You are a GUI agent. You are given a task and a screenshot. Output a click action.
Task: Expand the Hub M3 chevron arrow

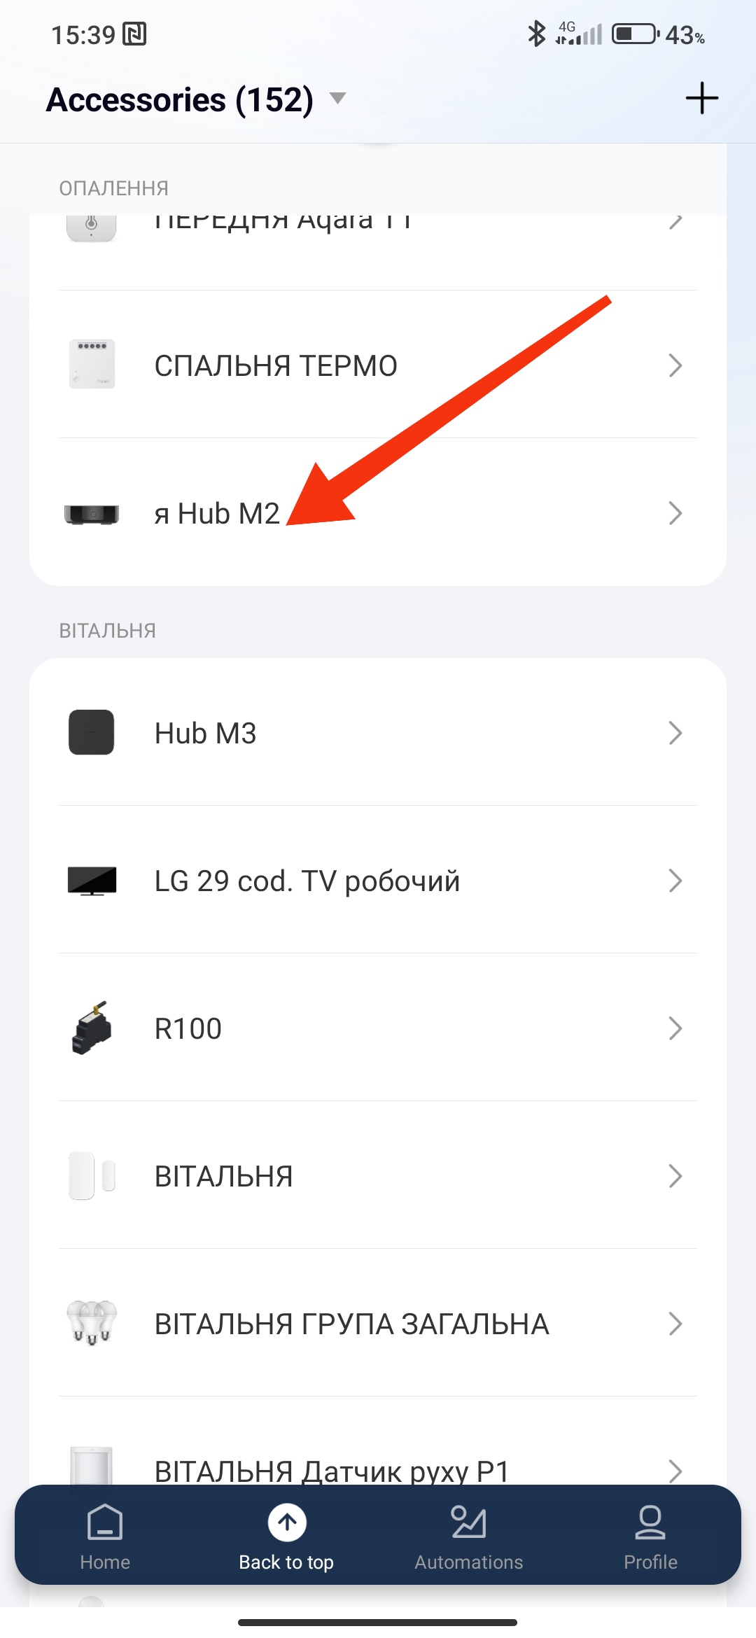click(675, 733)
